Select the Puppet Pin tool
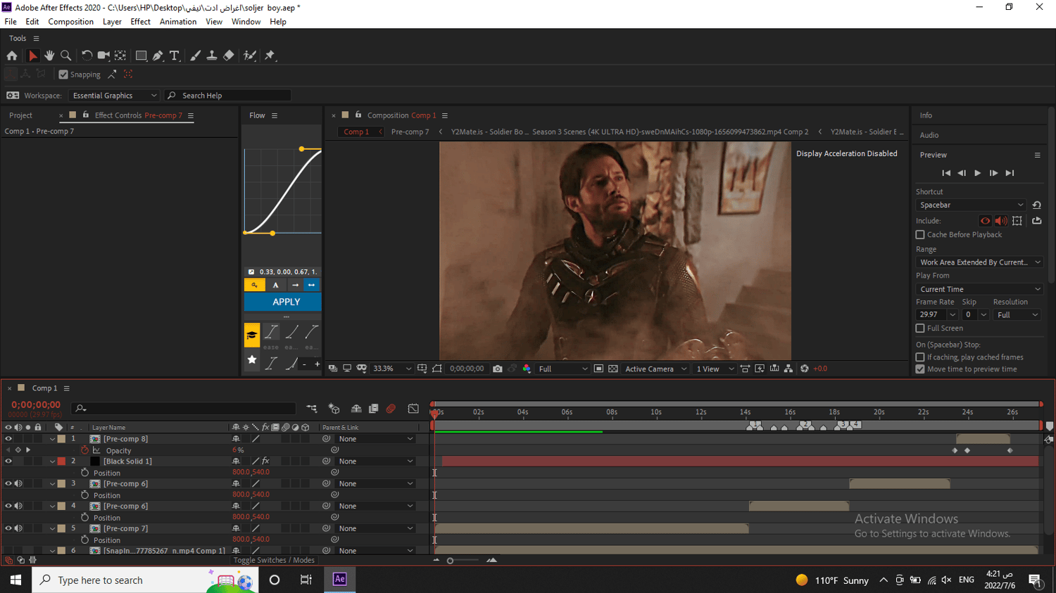Image resolution: width=1056 pixels, height=593 pixels. click(270, 56)
